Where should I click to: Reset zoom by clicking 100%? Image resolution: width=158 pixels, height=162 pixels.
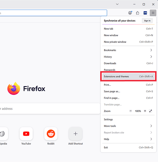click(x=138, y=111)
